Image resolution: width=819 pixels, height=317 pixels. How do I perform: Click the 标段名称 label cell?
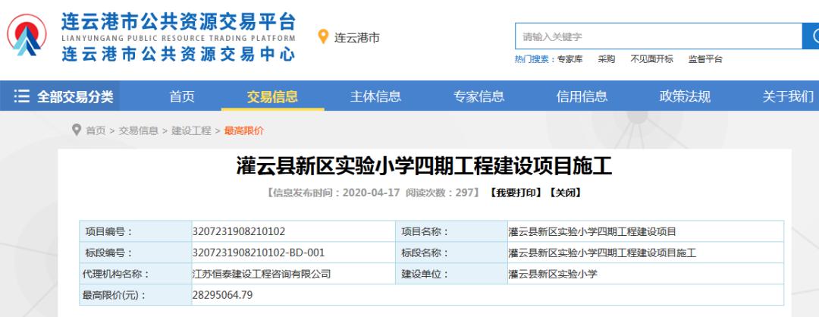point(451,253)
